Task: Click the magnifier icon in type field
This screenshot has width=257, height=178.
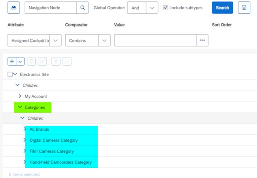Action: click(x=83, y=7)
